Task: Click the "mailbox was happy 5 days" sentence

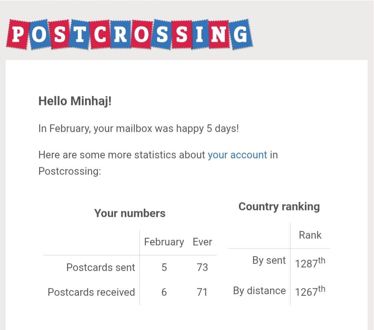Action: 138,129
